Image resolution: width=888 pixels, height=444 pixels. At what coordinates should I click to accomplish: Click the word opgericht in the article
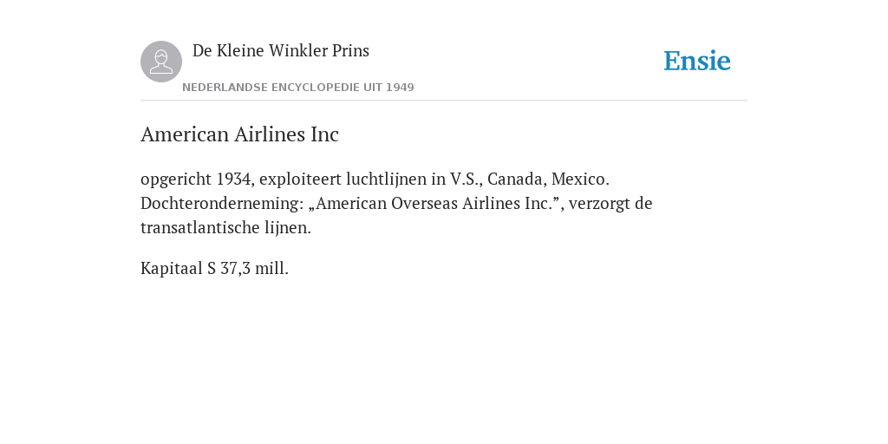(x=176, y=180)
